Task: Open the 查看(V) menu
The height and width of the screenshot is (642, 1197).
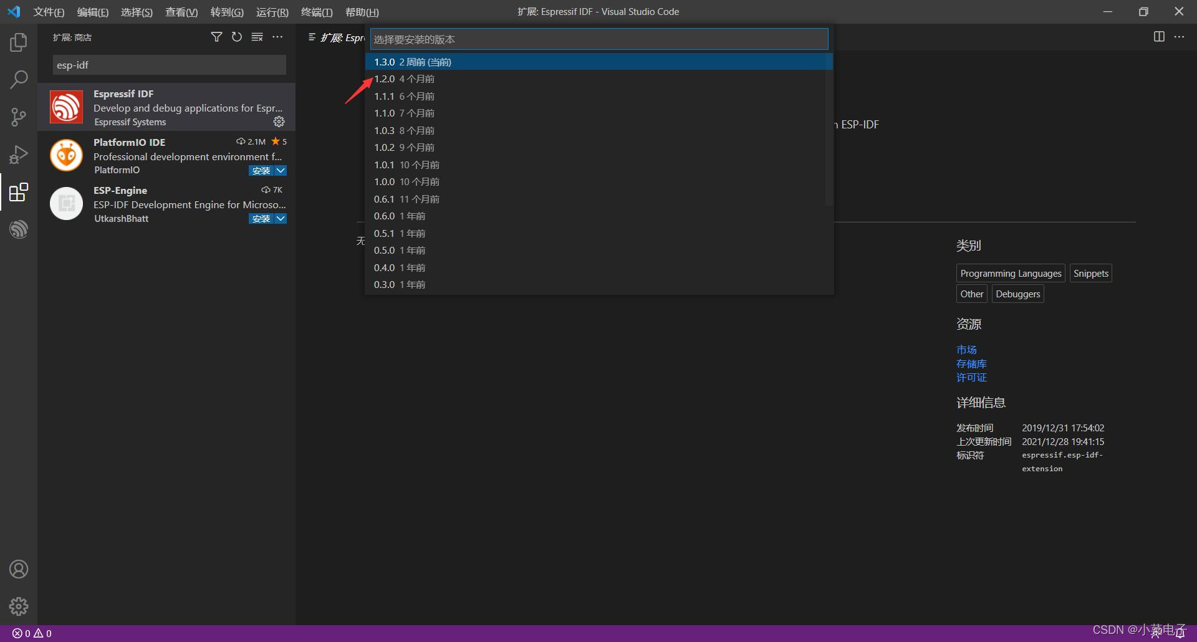Action: coord(181,12)
